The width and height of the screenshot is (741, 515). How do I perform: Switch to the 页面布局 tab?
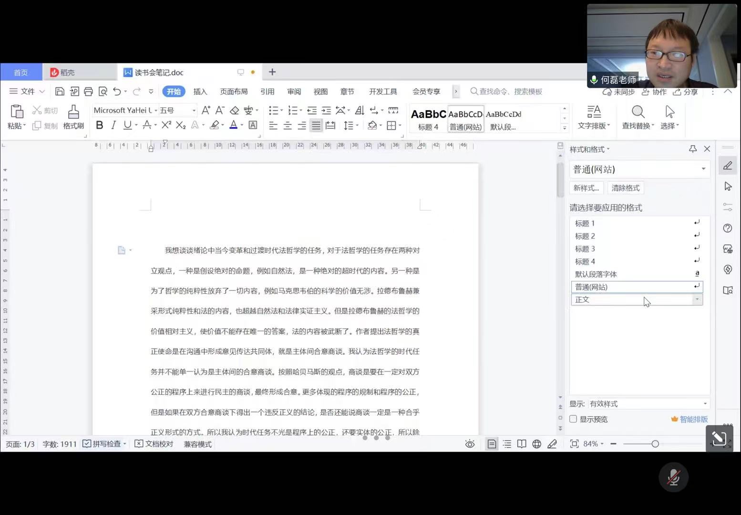[x=234, y=92]
